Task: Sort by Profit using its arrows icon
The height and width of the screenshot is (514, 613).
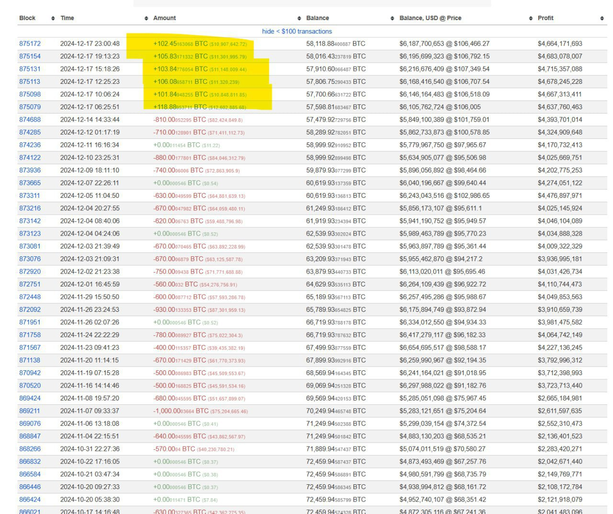Action: point(602,18)
